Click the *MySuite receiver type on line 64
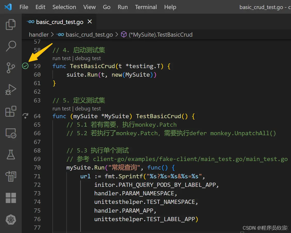The width and height of the screenshot is (291, 233). (x=115, y=116)
